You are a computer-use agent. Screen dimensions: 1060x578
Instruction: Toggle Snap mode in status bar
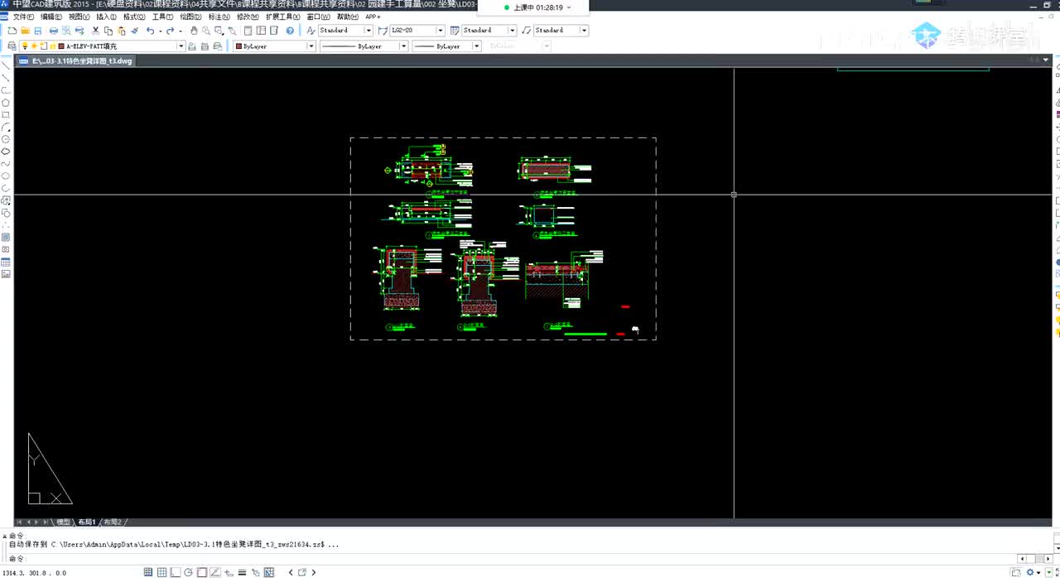(x=148, y=572)
